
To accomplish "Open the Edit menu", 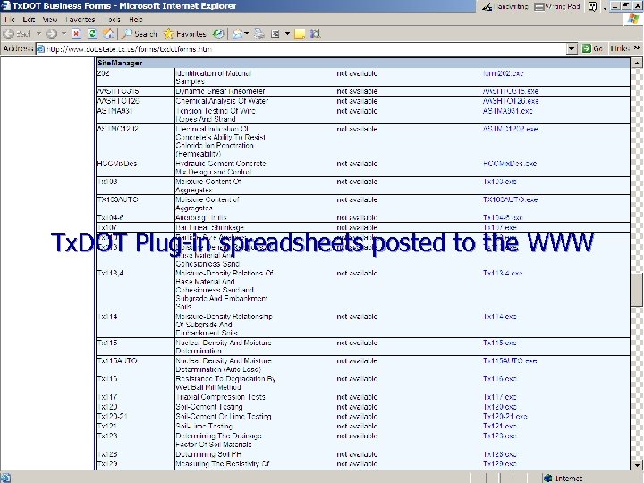I will pos(29,20).
